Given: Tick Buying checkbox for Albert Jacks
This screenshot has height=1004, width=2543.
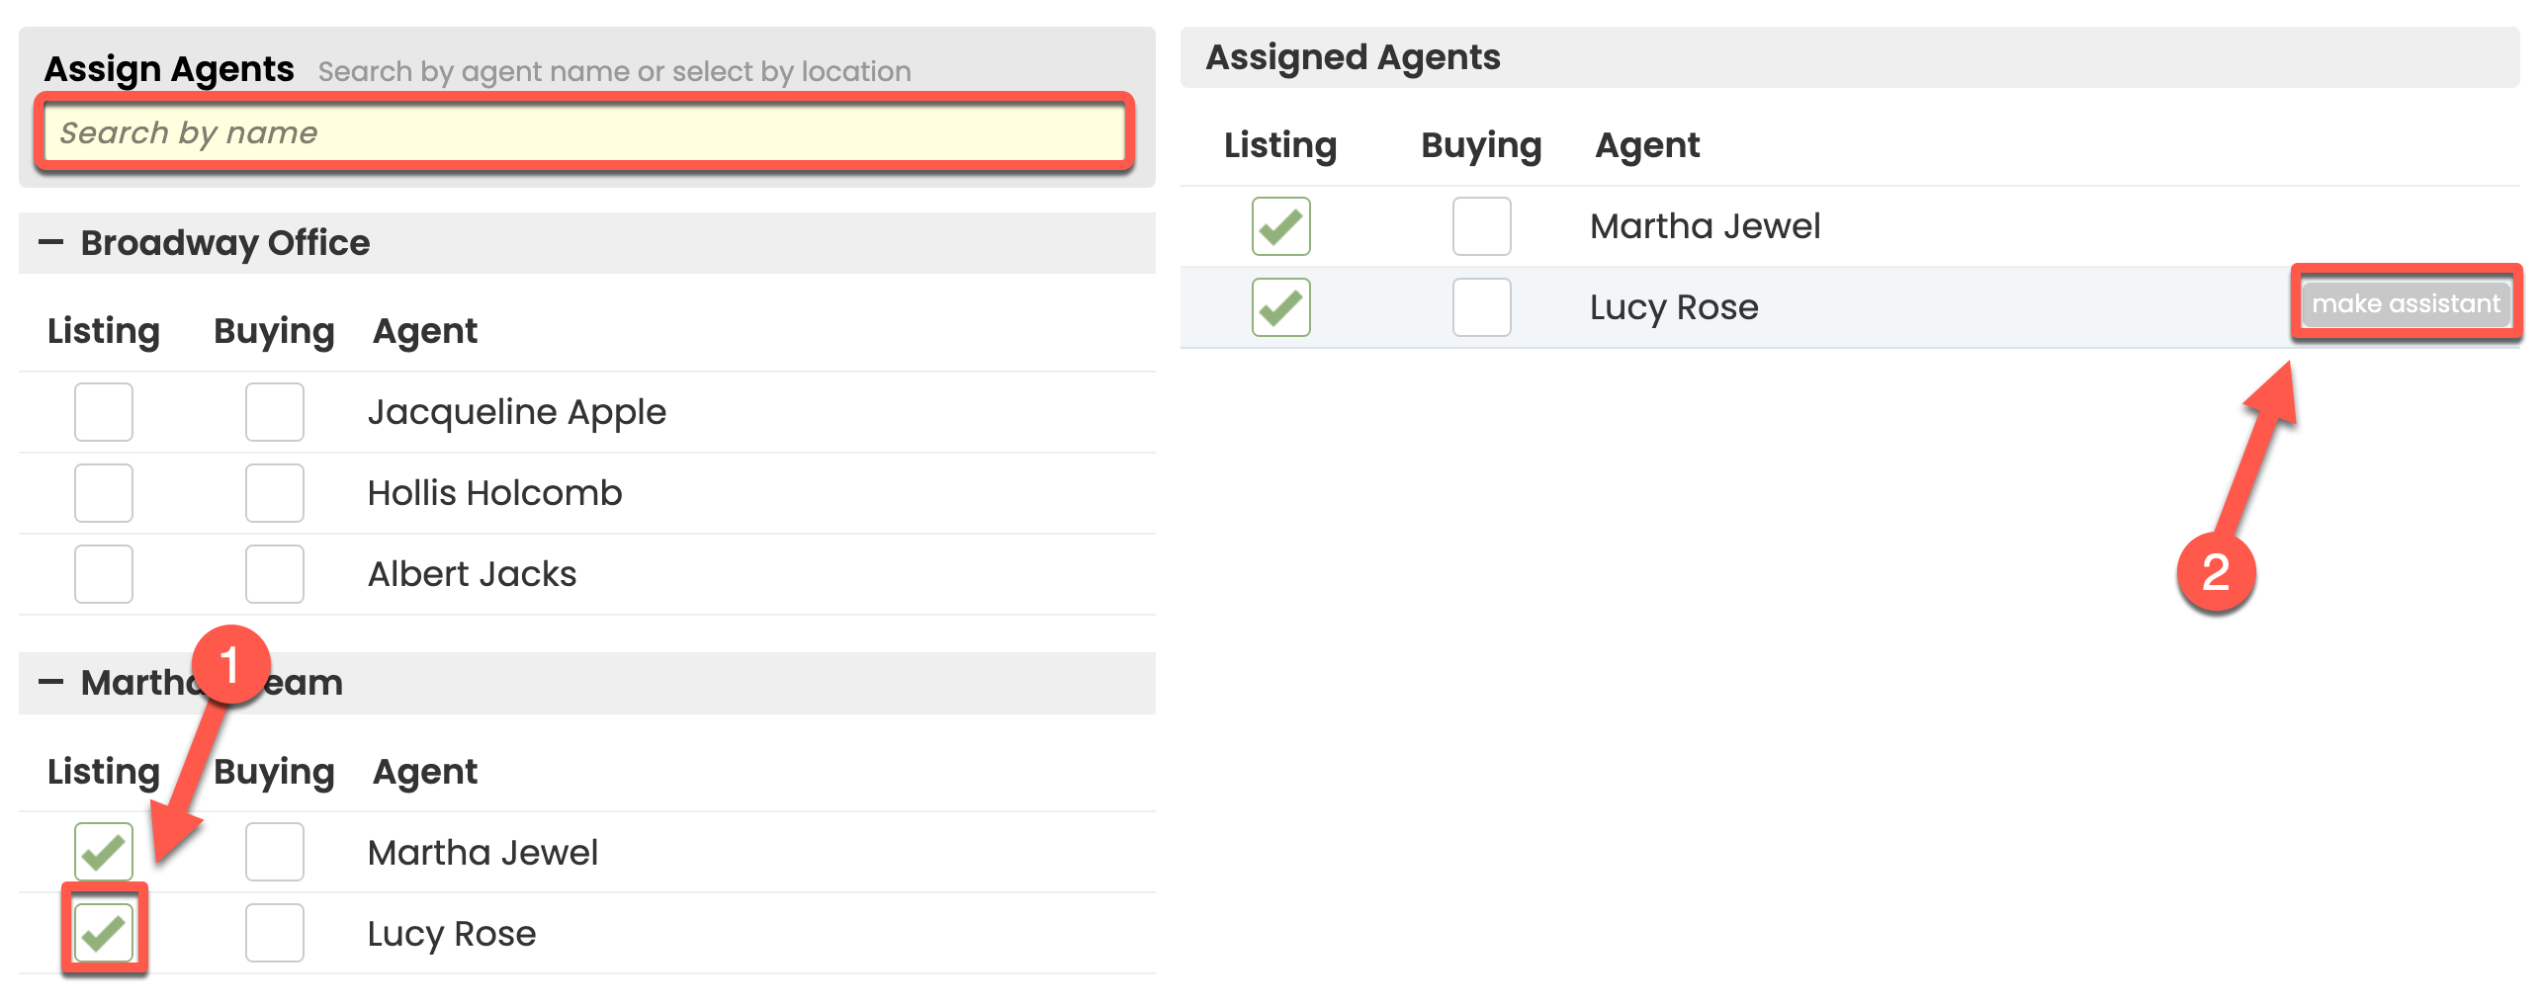Looking at the screenshot, I should coord(275,574).
